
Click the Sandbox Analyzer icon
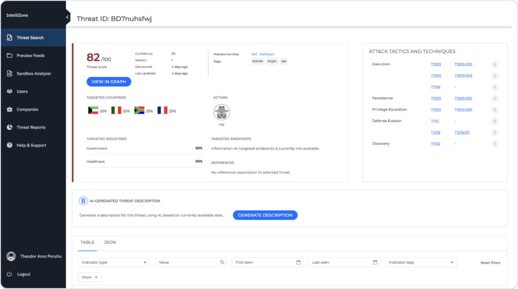pyautogui.click(x=9, y=74)
